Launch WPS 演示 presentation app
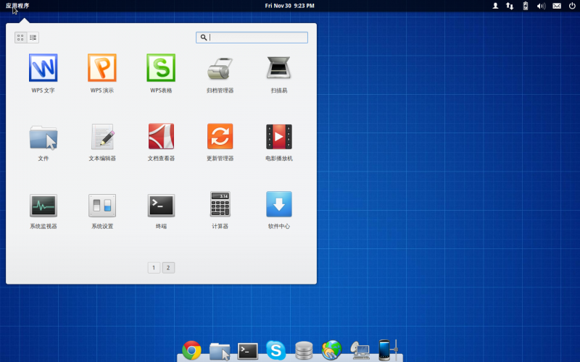580x362 pixels. pos(102,68)
